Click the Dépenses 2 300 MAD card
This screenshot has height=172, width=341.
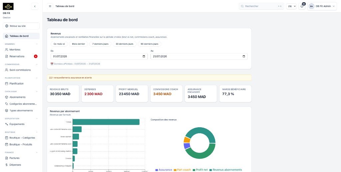98,93
